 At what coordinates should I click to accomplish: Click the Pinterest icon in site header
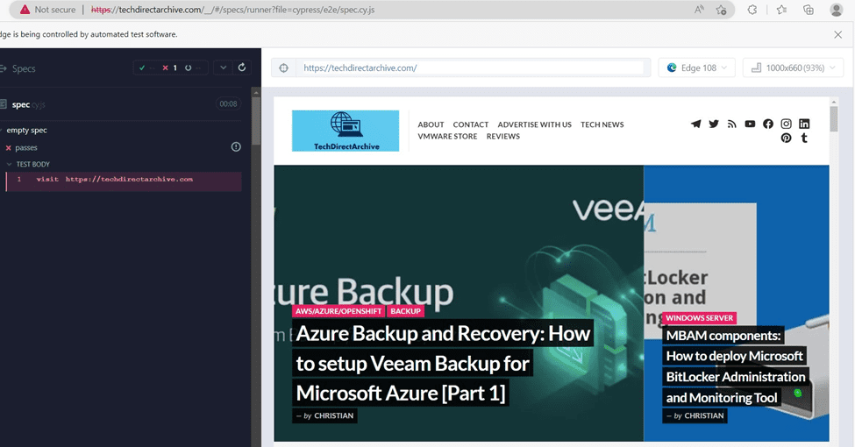(787, 138)
